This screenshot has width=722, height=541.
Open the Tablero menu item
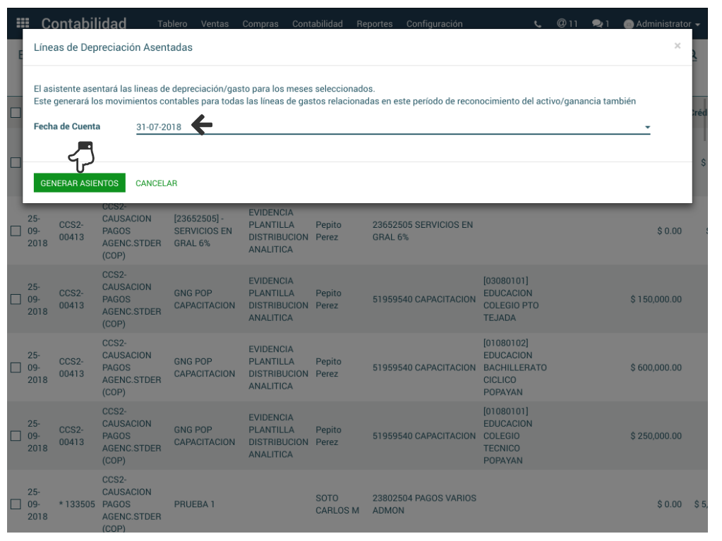click(x=172, y=24)
